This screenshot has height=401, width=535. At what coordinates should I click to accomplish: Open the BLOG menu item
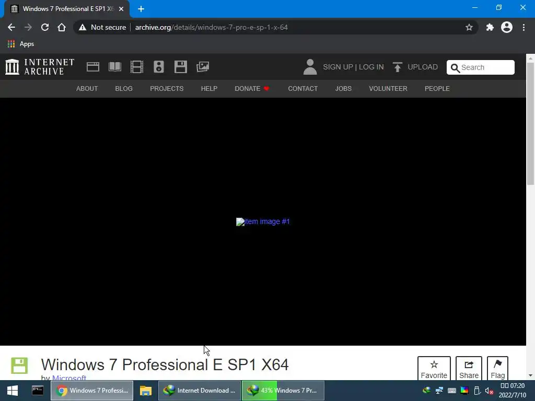pos(124,89)
